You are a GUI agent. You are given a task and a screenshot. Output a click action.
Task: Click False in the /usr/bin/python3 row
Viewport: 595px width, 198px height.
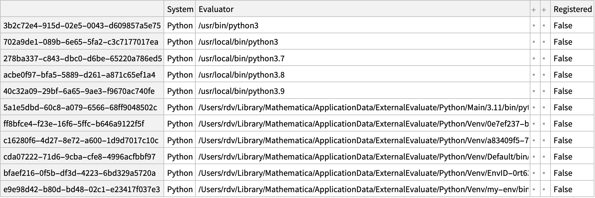click(563, 26)
